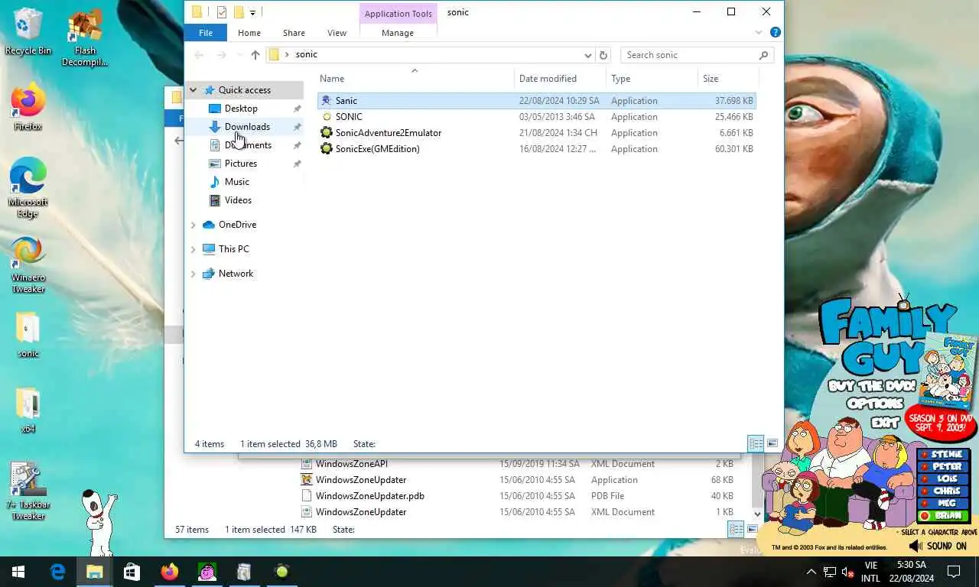This screenshot has height=587, width=979.
Task: Open the Winaero Tweaker desktop shortcut
Action: pyautogui.click(x=28, y=264)
